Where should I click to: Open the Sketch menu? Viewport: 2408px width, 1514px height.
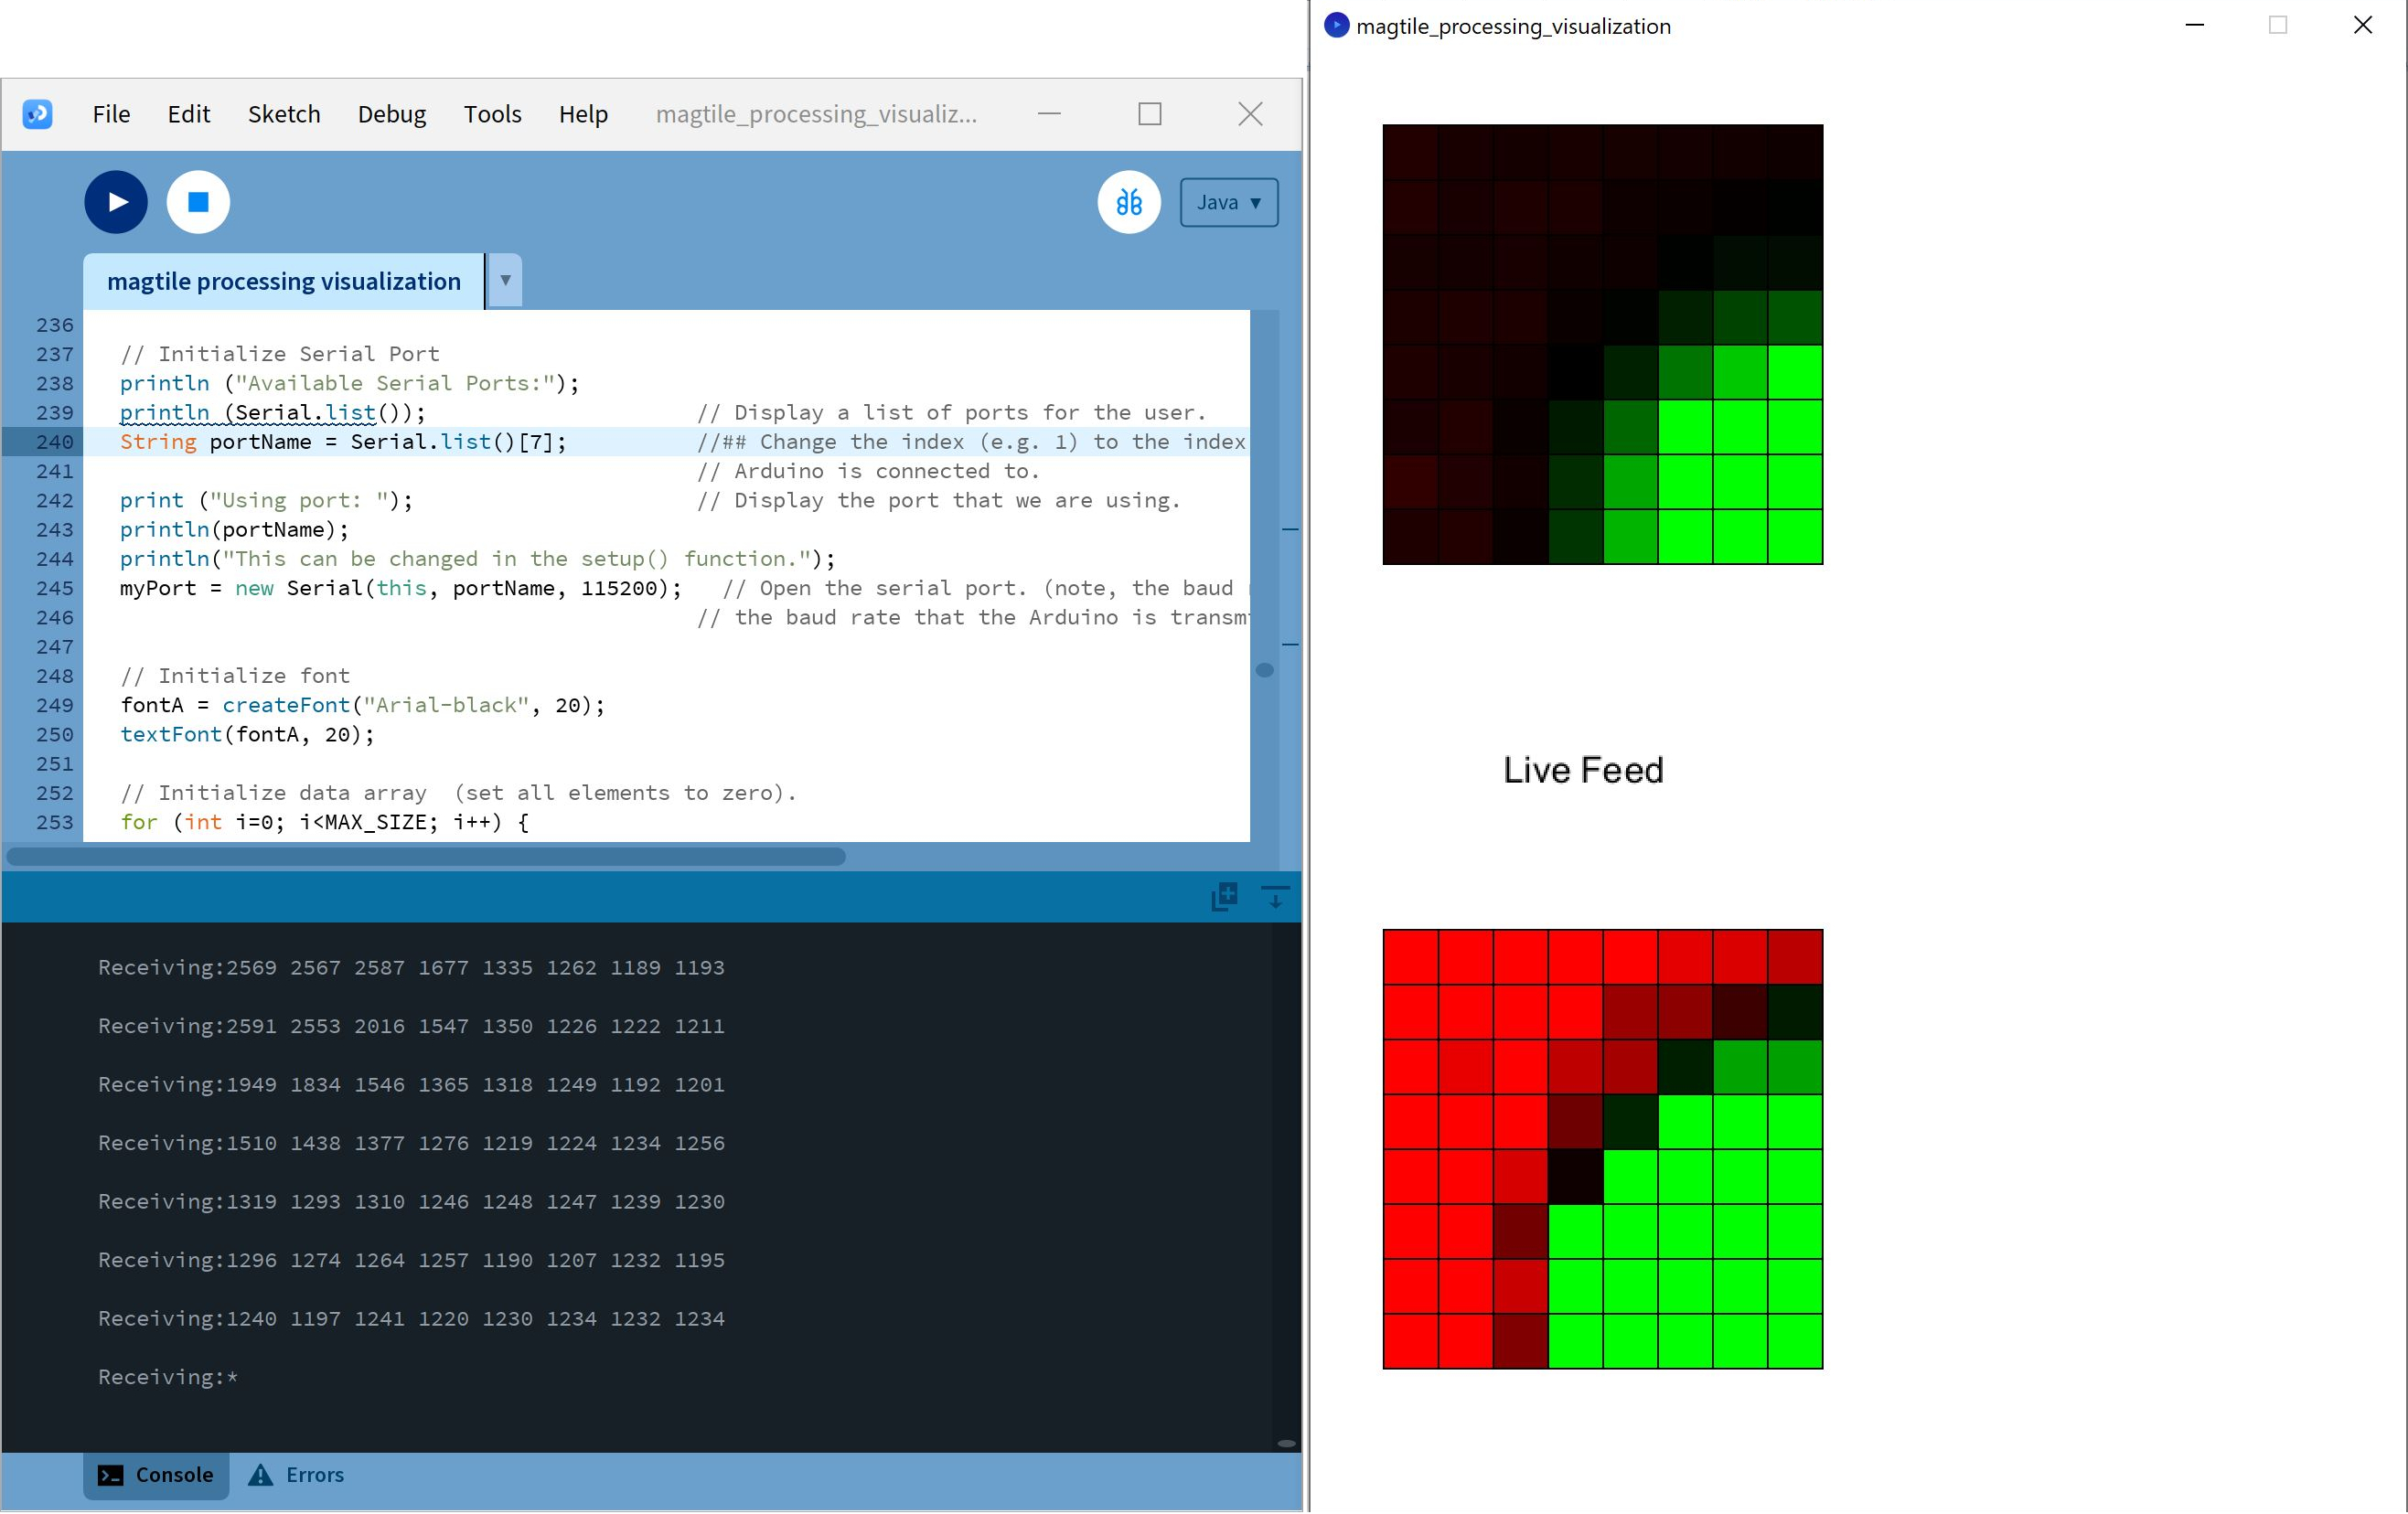point(284,114)
